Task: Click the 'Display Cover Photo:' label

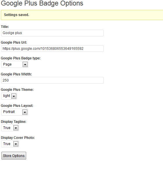Action: pos(18,138)
